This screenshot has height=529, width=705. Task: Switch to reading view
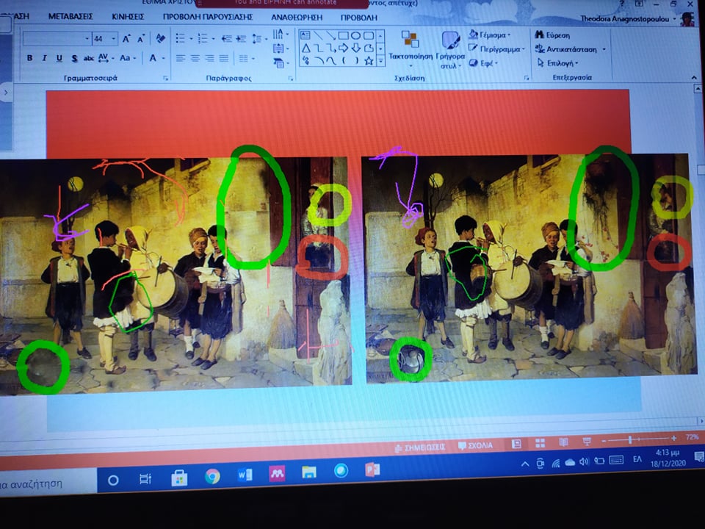563,442
